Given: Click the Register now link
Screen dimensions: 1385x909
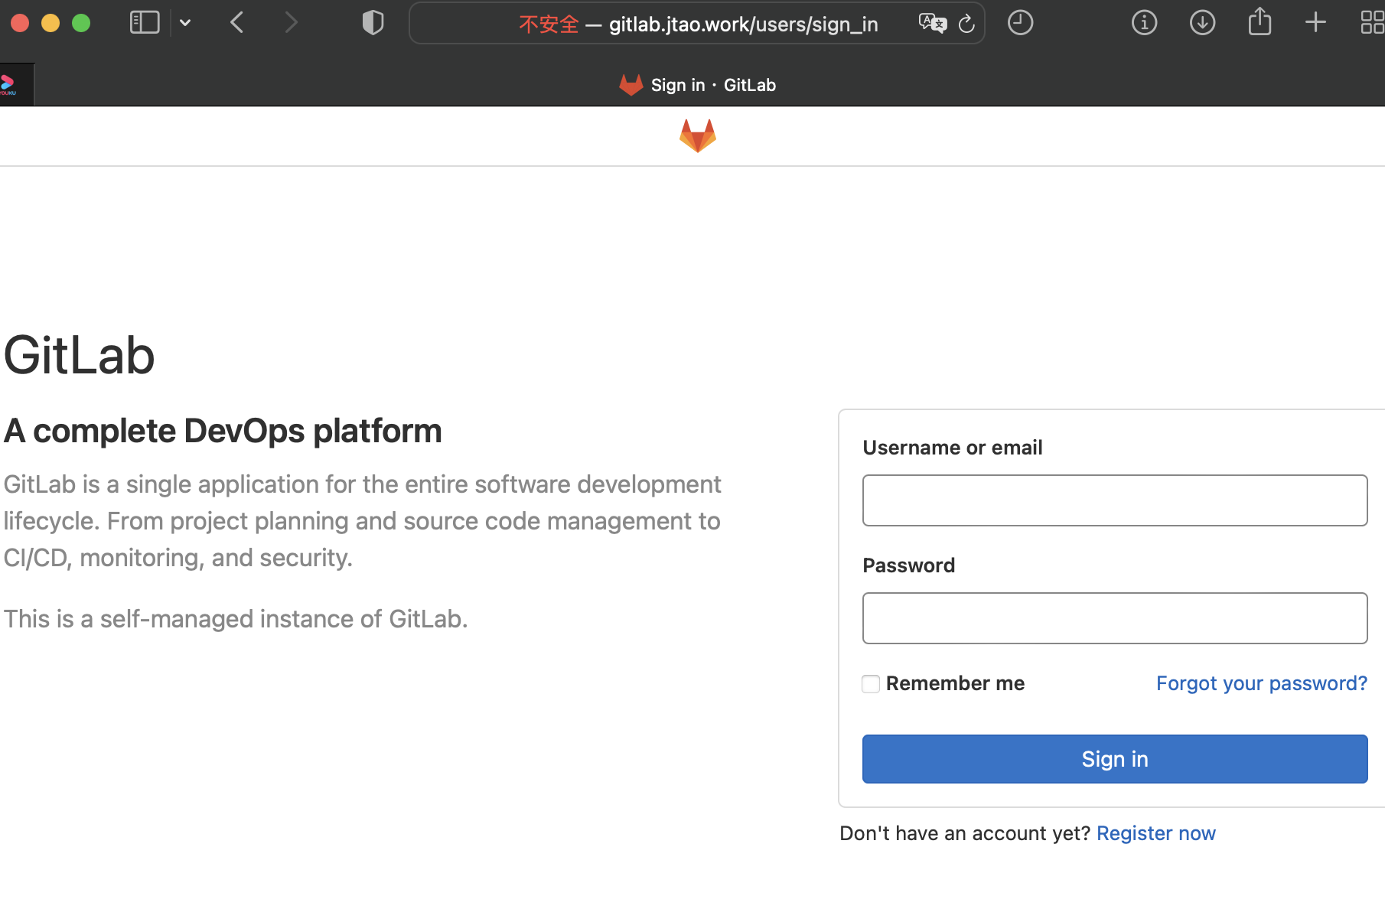Looking at the screenshot, I should click(1155, 833).
